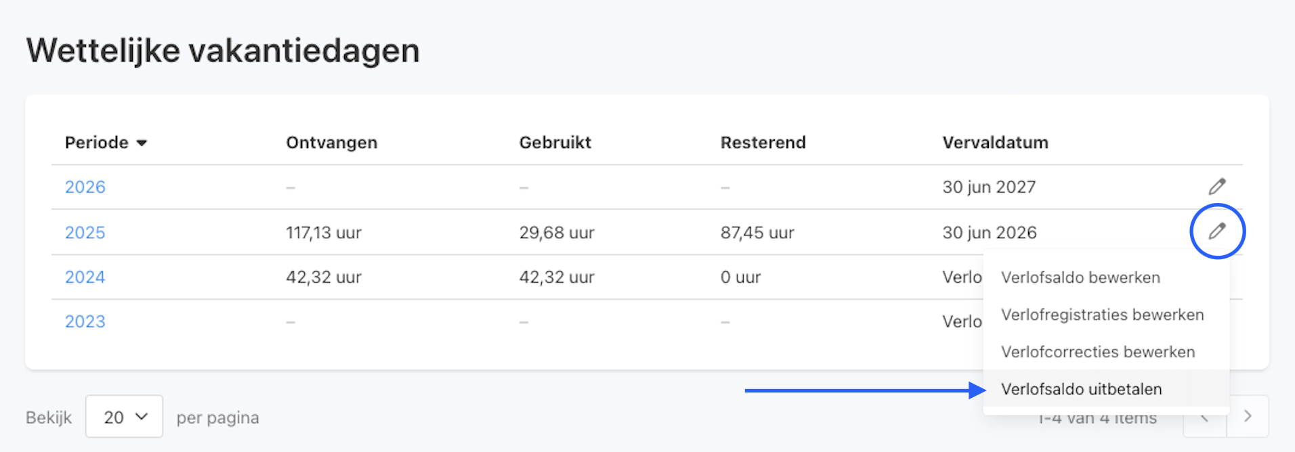Open the 2025 period link
This screenshot has width=1295, height=452.
pos(85,232)
